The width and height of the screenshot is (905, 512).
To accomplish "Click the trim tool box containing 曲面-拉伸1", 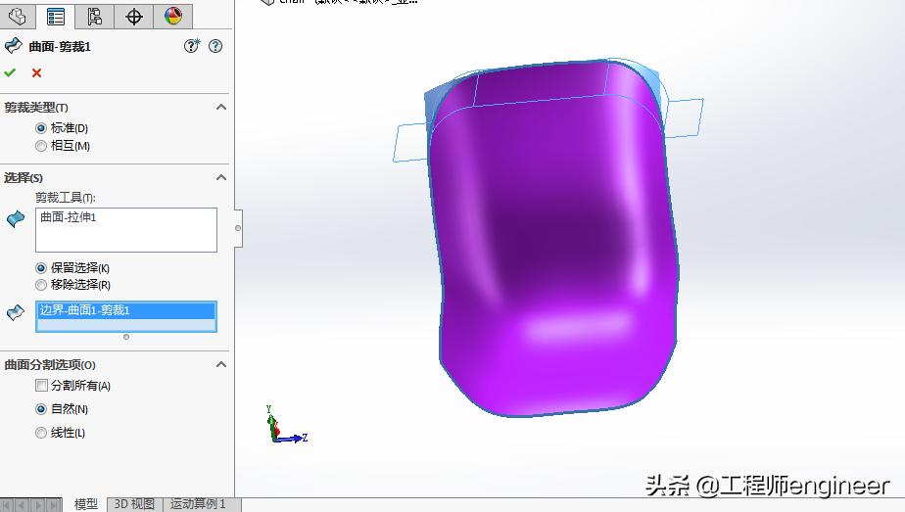I will point(125,230).
